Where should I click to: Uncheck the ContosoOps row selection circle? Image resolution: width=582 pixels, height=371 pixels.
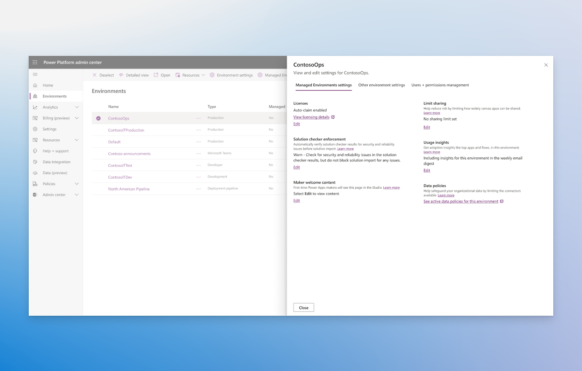click(x=98, y=118)
